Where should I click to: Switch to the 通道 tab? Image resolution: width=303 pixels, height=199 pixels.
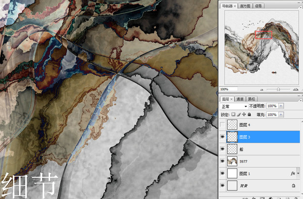pyautogui.click(x=240, y=99)
